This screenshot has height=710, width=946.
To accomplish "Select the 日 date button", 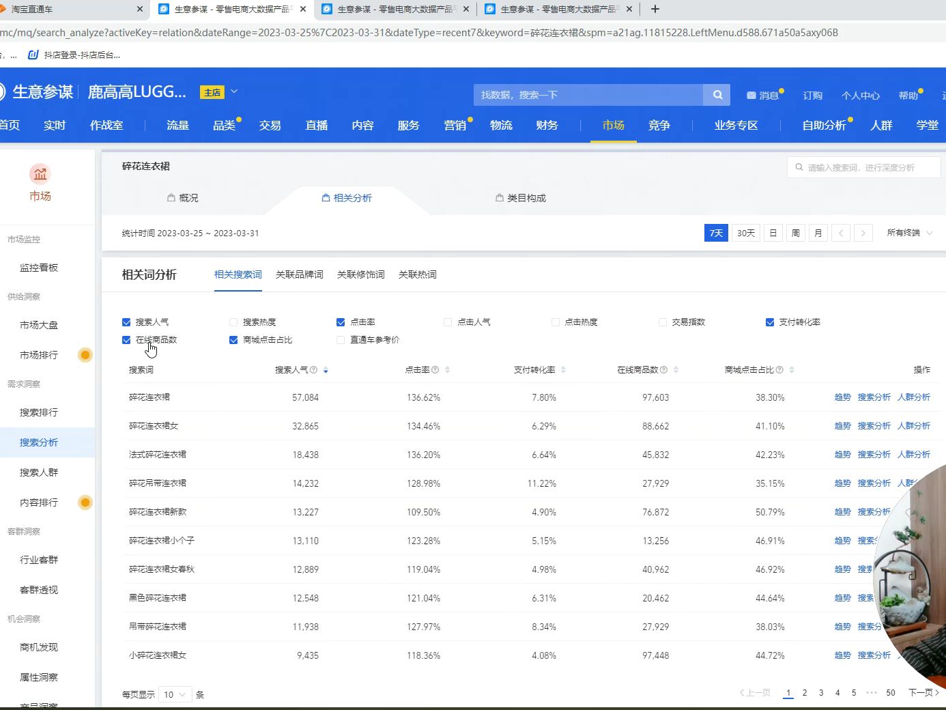I will [773, 233].
